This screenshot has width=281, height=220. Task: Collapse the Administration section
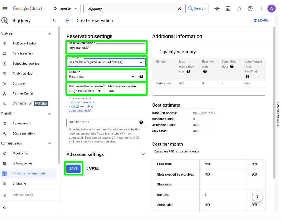coord(50,143)
